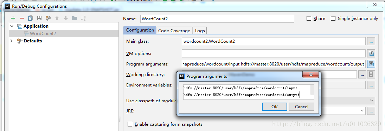Close the Program arguments dialog
The image size is (385, 131).
311,75
